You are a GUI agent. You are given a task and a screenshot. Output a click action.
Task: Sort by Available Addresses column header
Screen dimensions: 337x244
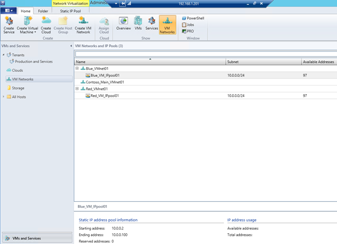click(319, 62)
